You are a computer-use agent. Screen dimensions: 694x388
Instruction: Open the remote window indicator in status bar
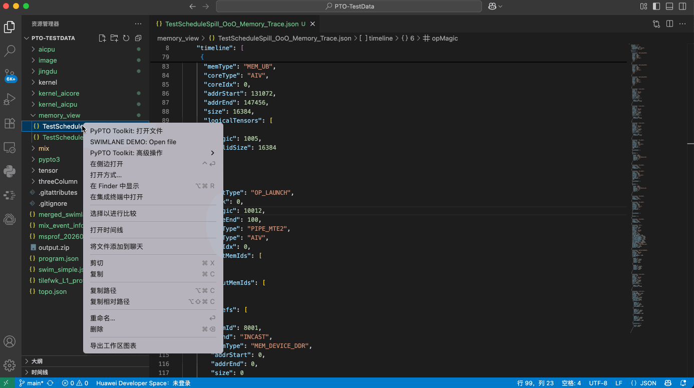click(x=6, y=383)
